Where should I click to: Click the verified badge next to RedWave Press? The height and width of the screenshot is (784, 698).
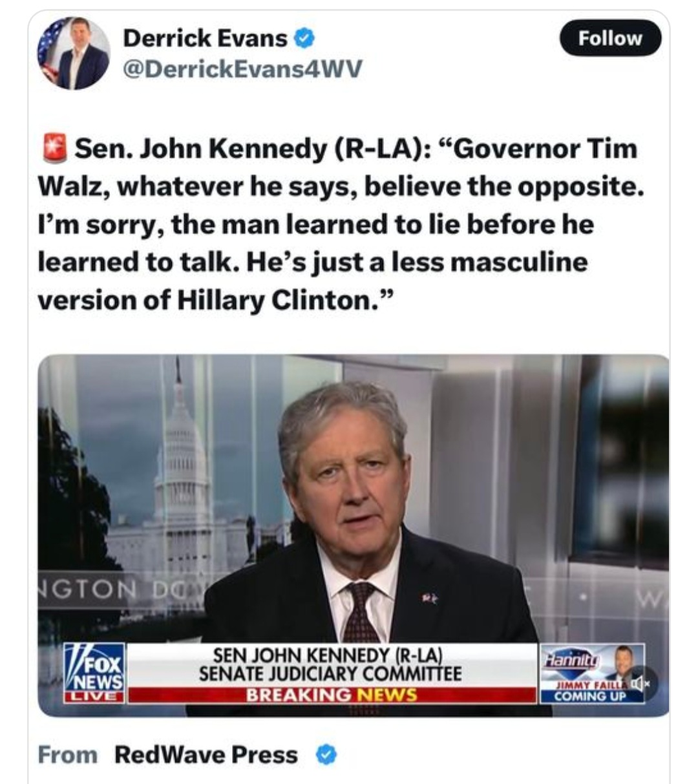pyautogui.click(x=326, y=754)
